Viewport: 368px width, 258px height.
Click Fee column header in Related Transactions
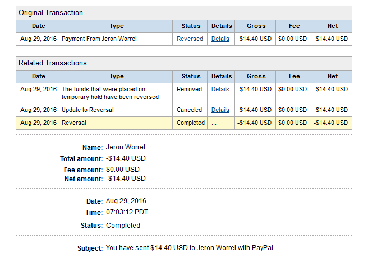[293, 76]
